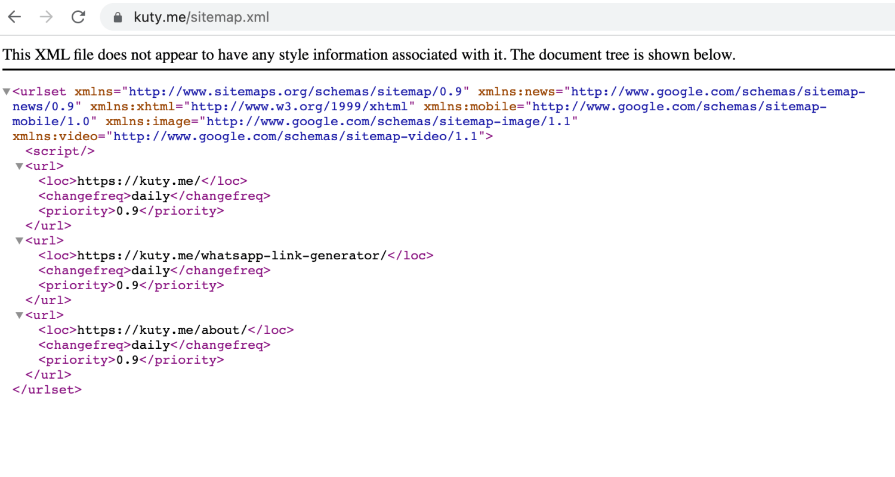Click changefreq daily under the about url
Viewport: 895px width, 477px height.
coord(155,345)
